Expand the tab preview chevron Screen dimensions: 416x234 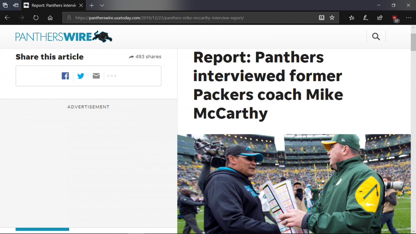[x=102, y=5]
